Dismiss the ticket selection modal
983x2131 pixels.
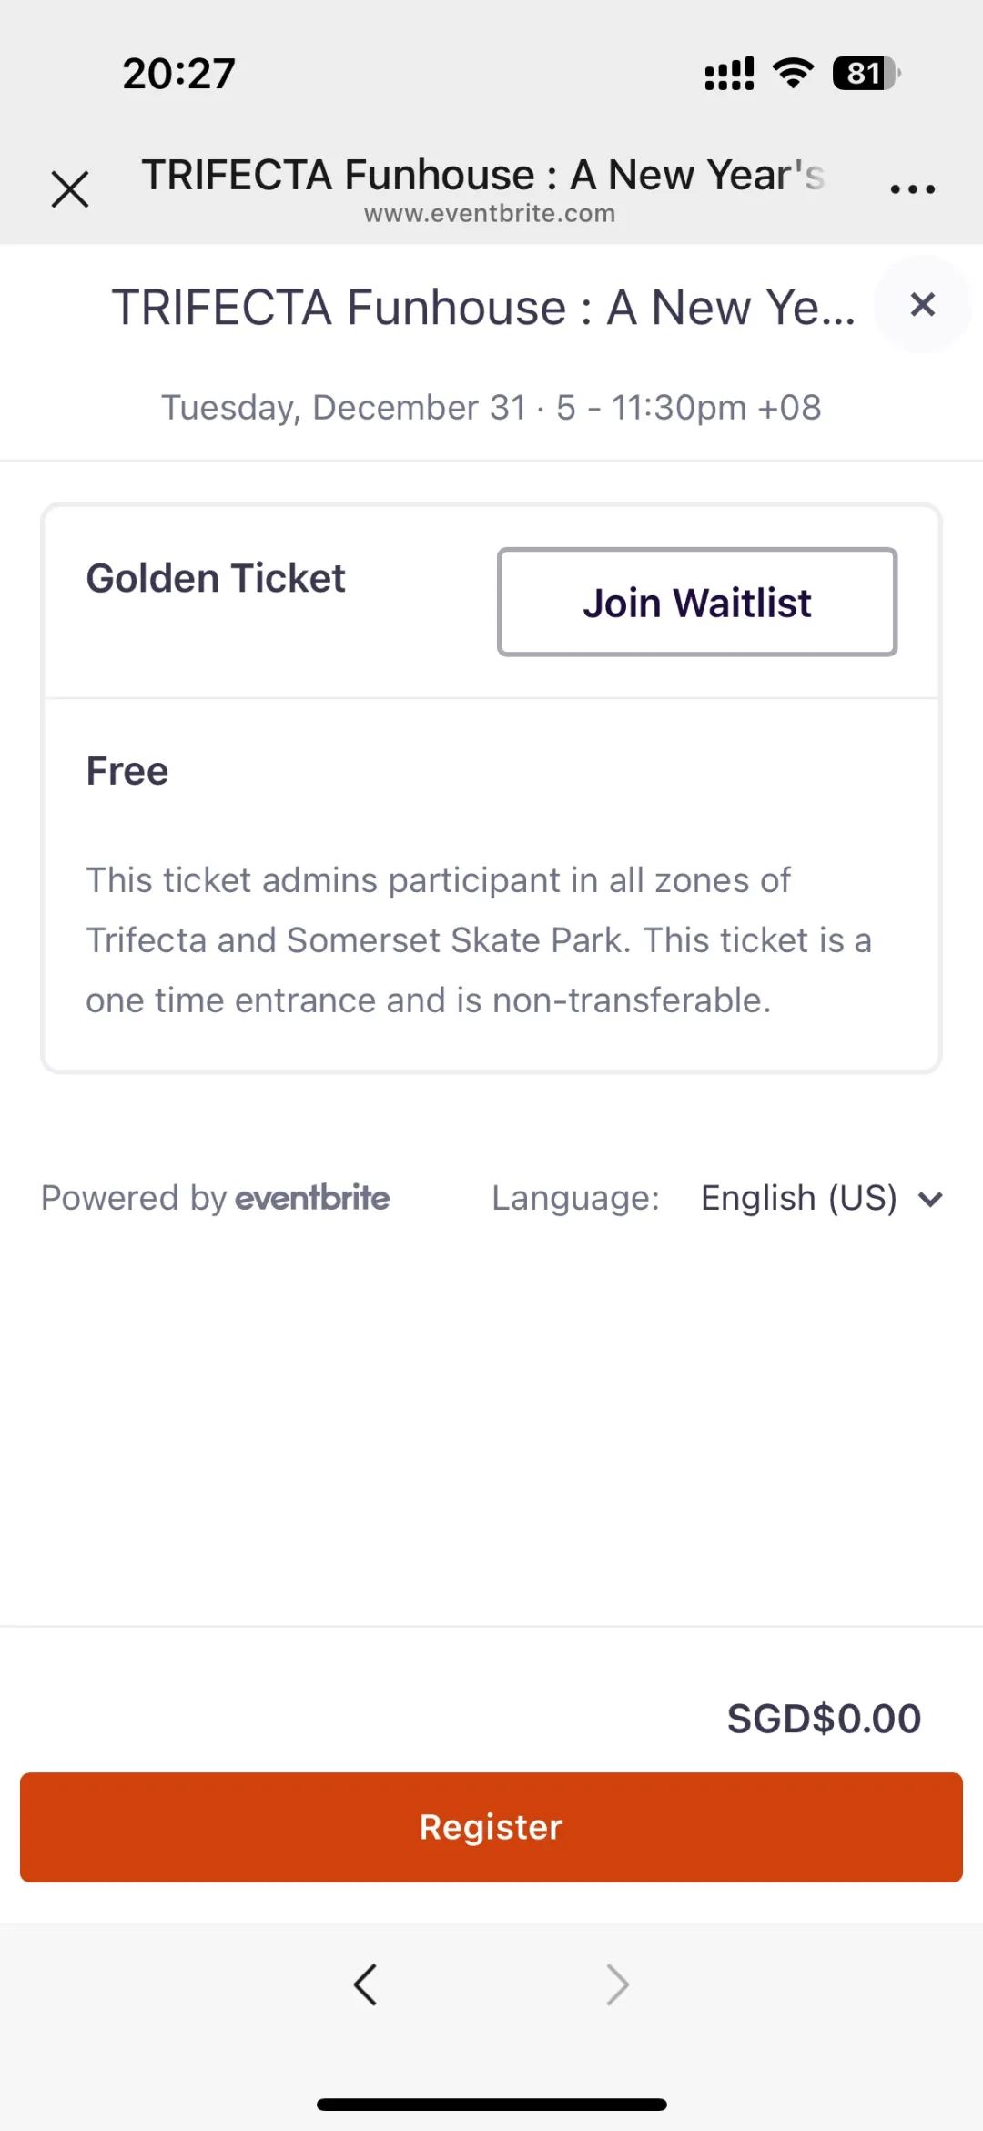(x=923, y=305)
